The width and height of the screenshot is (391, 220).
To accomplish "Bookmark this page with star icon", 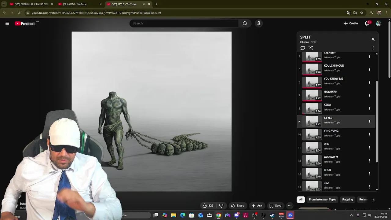I will [x=362, y=13].
